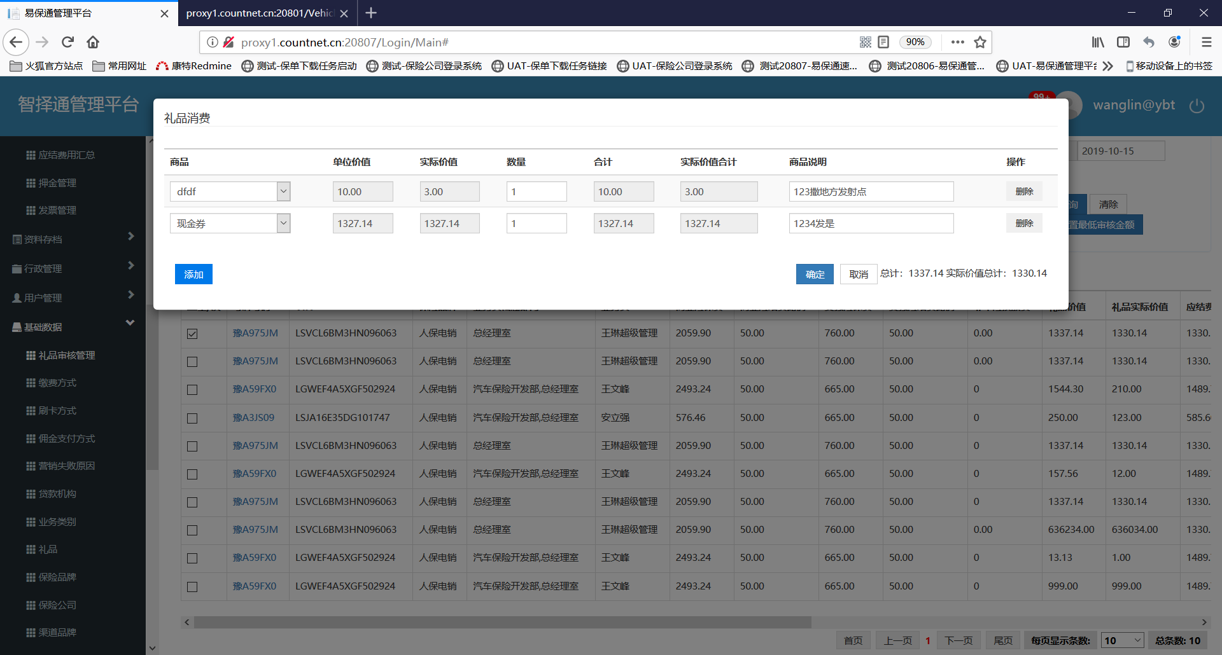Tick checkbox for the last table row
The width and height of the screenshot is (1222, 655).
pos(192,586)
